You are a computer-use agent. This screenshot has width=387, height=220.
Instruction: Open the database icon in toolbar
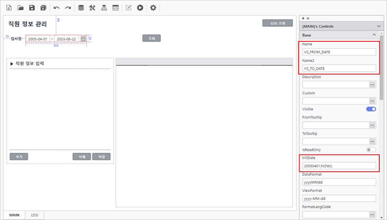coord(81,8)
